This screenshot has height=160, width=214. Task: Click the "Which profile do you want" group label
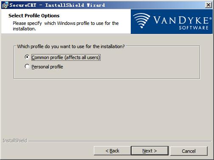click(71, 46)
